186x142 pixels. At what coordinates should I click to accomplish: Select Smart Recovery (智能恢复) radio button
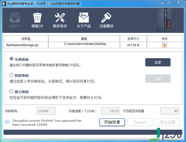pos(11,75)
